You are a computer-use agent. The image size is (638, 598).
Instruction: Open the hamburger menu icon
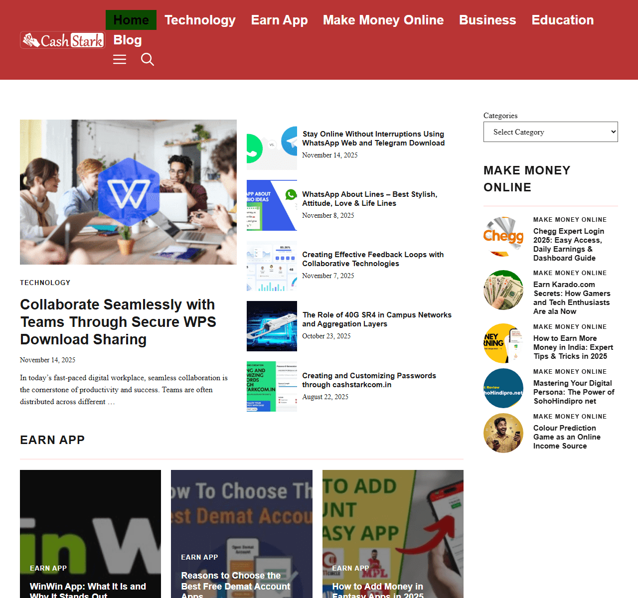pyautogui.click(x=120, y=60)
